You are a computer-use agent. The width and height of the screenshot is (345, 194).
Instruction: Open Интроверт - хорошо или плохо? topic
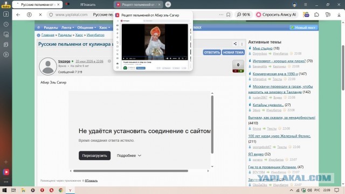pyautogui.click(x=279, y=61)
